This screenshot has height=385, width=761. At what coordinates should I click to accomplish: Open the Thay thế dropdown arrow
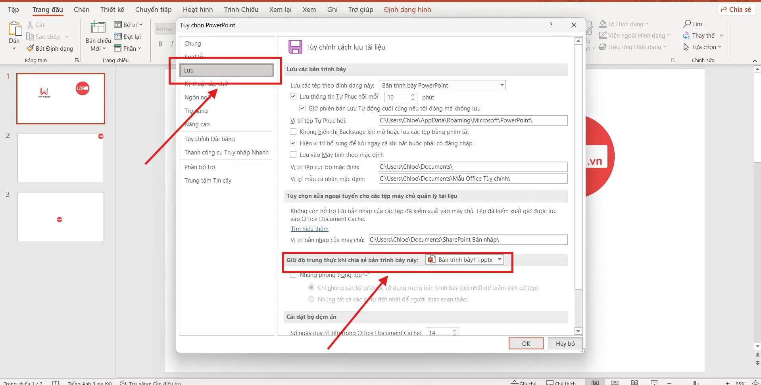coord(721,36)
